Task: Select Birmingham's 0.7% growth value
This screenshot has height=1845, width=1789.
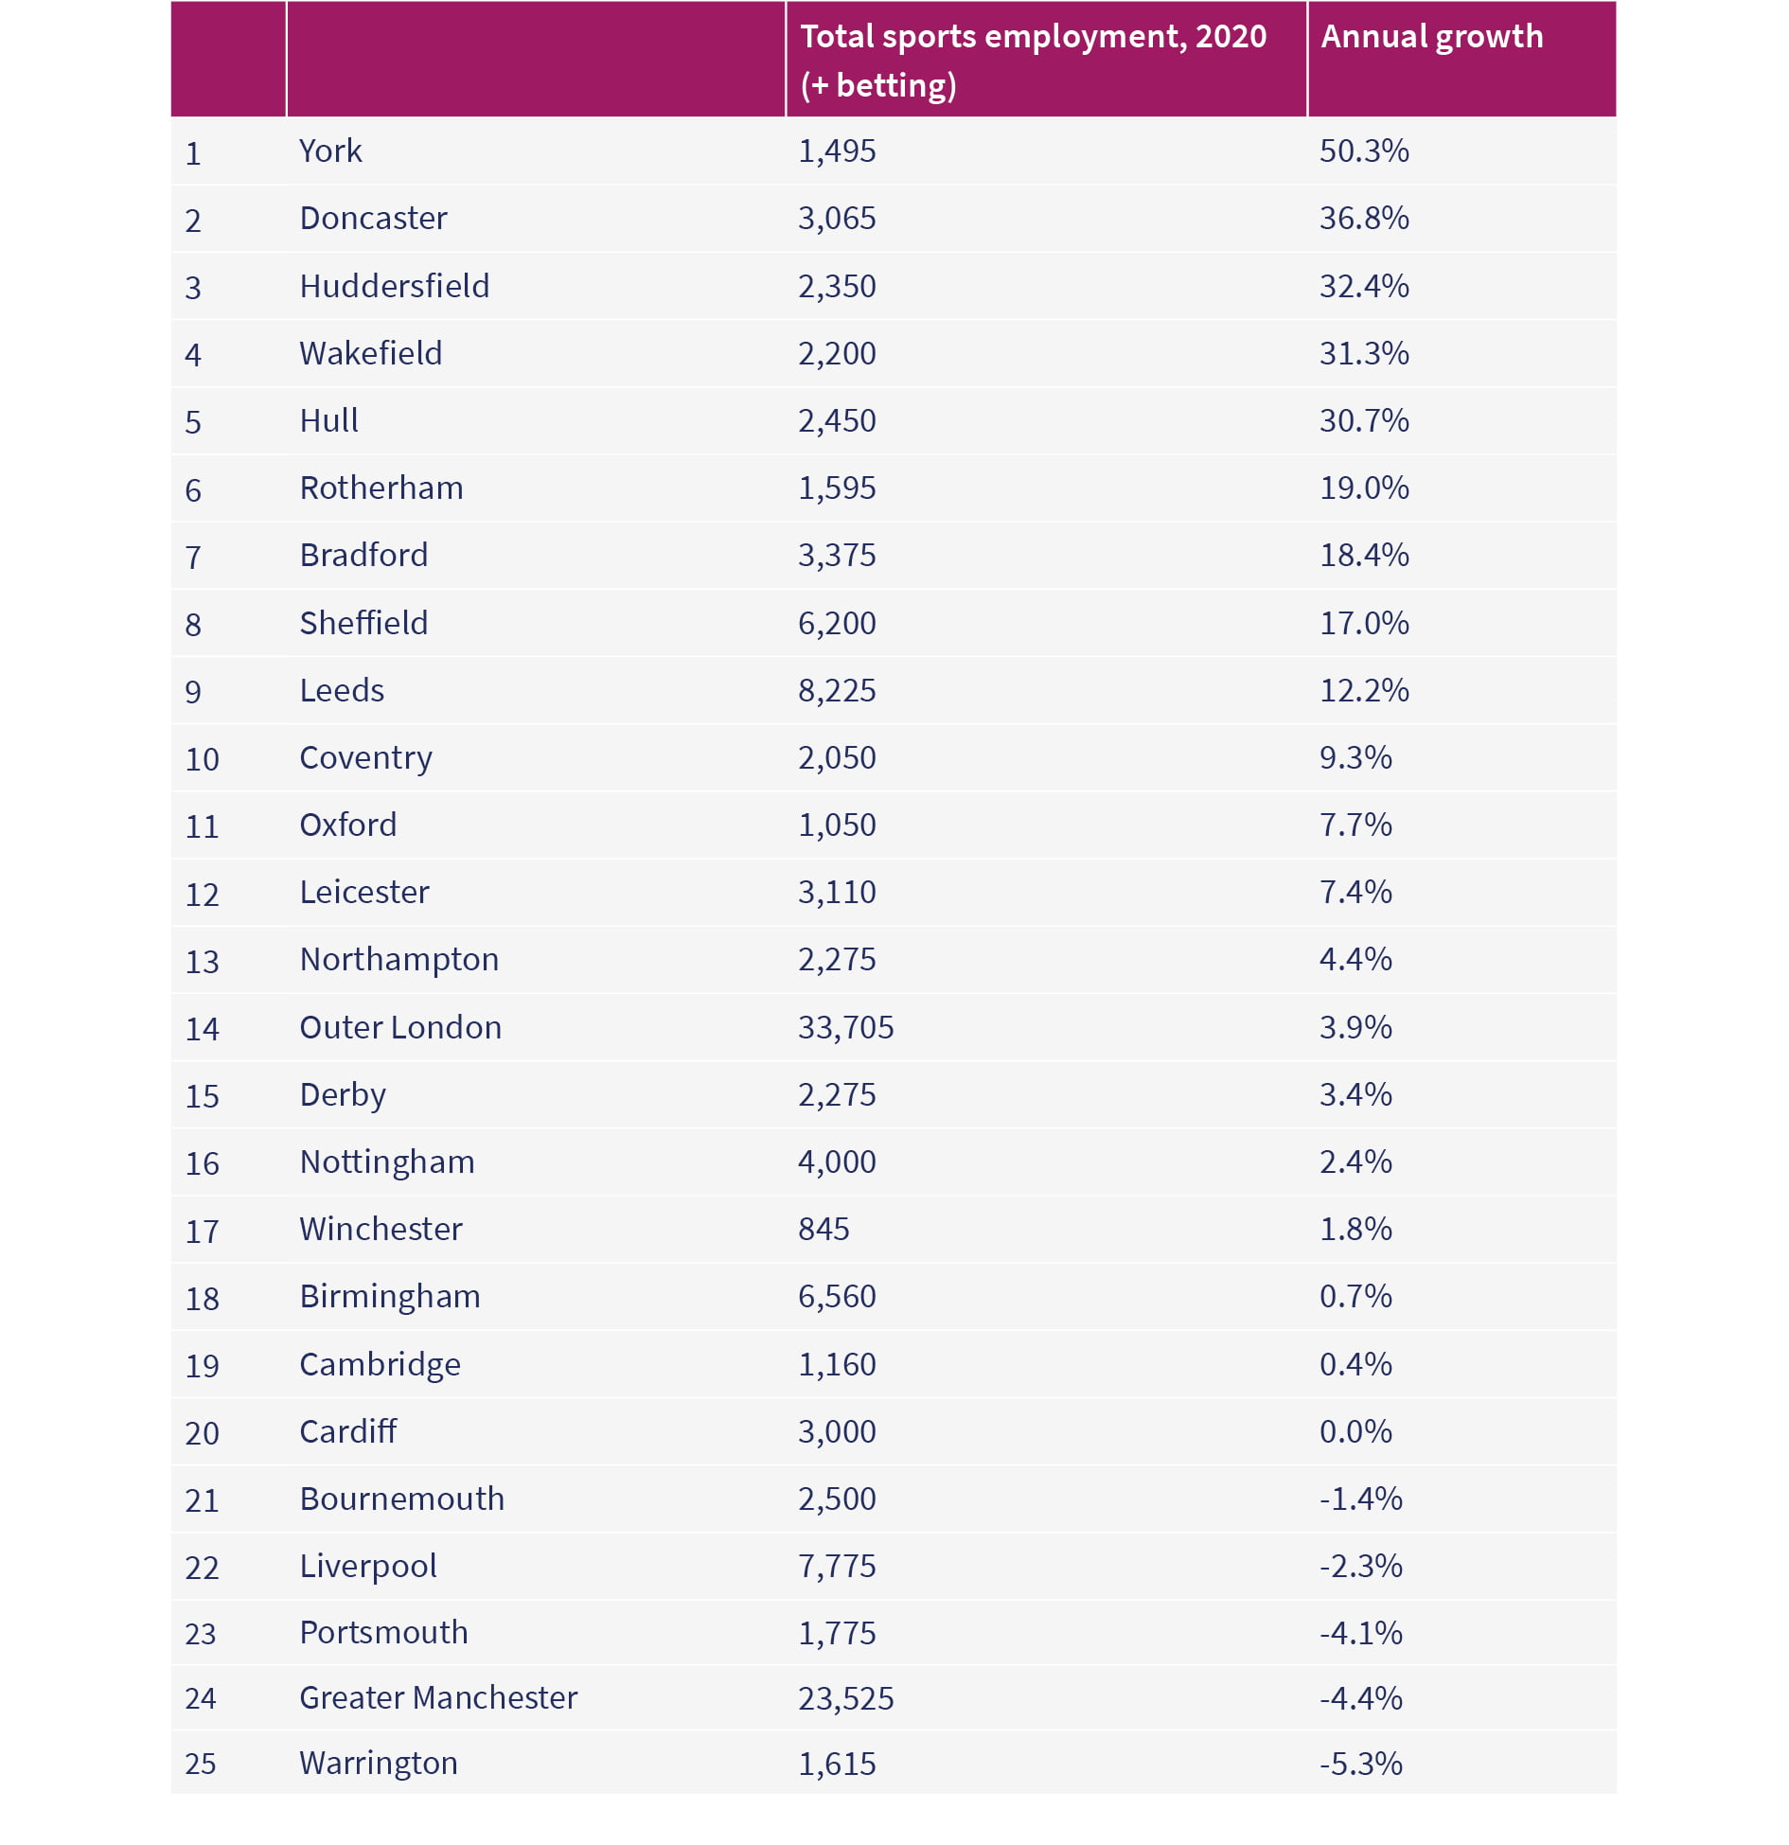Action: (x=1355, y=1296)
